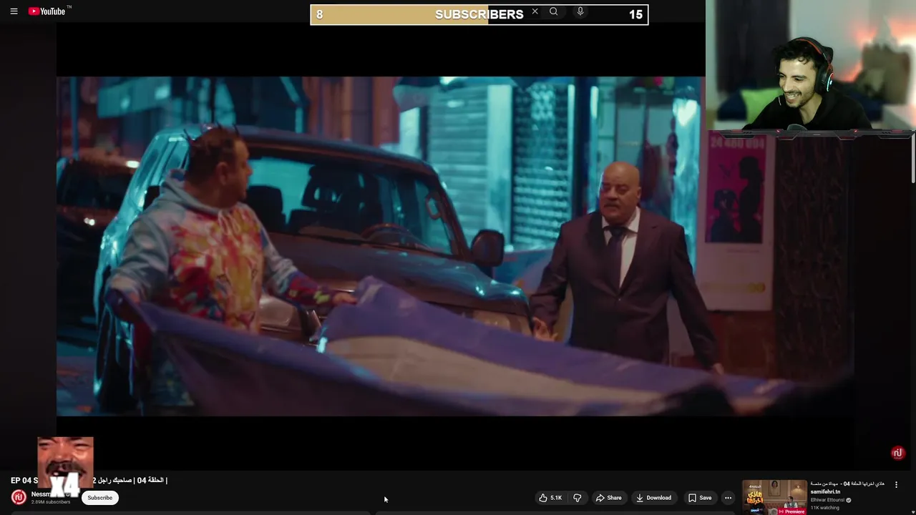Open the YouTube hamburger guide menu
The image size is (916, 515).
[14, 11]
